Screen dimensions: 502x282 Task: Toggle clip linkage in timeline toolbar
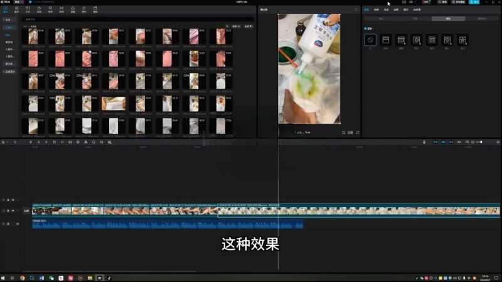point(451,142)
